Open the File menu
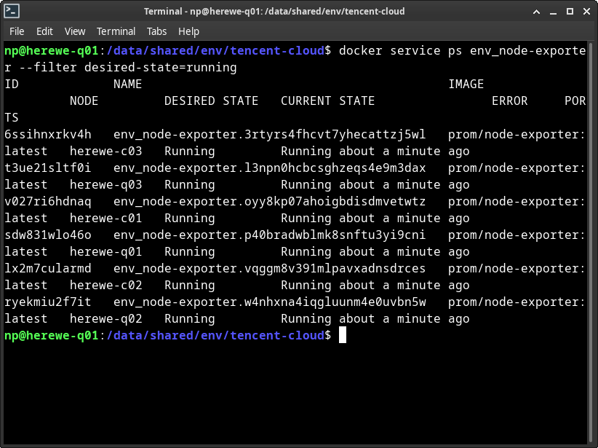598x448 pixels. click(x=17, y=31)
